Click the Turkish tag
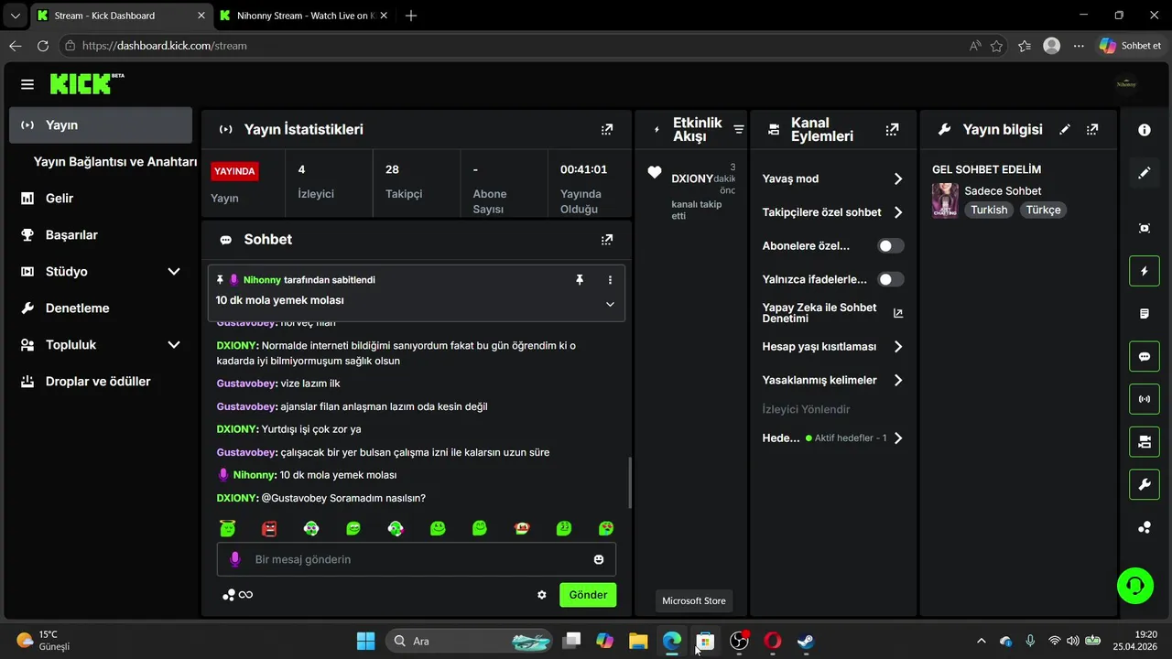The width and height of the screenshot is (1172, 659). click(989, 211)
